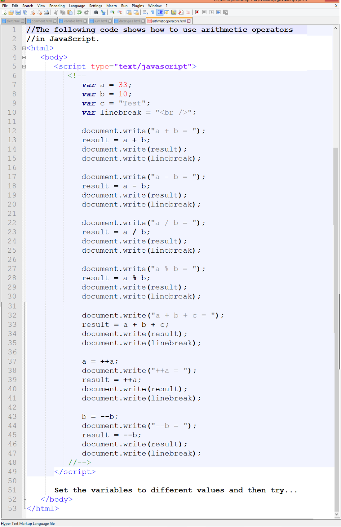The height and width of the screenshot is (527, 341).
Task: Switch to the comment.html tab
Action: tap(42, 21)
